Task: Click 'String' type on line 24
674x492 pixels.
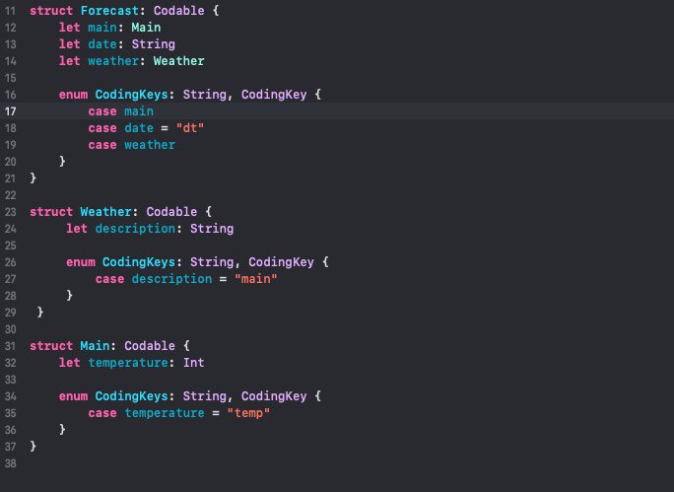Action: click(212, 229)
